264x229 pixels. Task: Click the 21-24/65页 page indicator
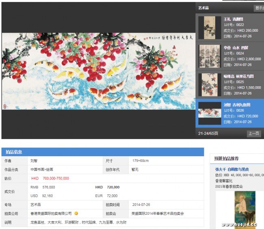[x=208, y=133]
